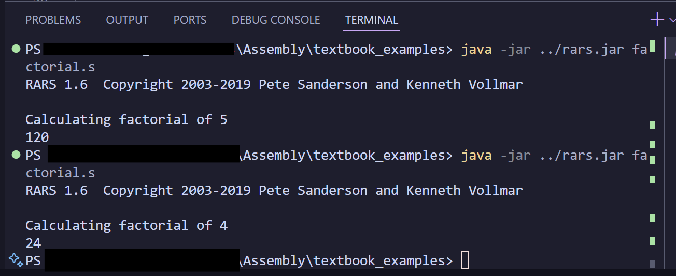Click the 120 factorial result line
Screen dimensions: 676x276
tap(37, 137)
